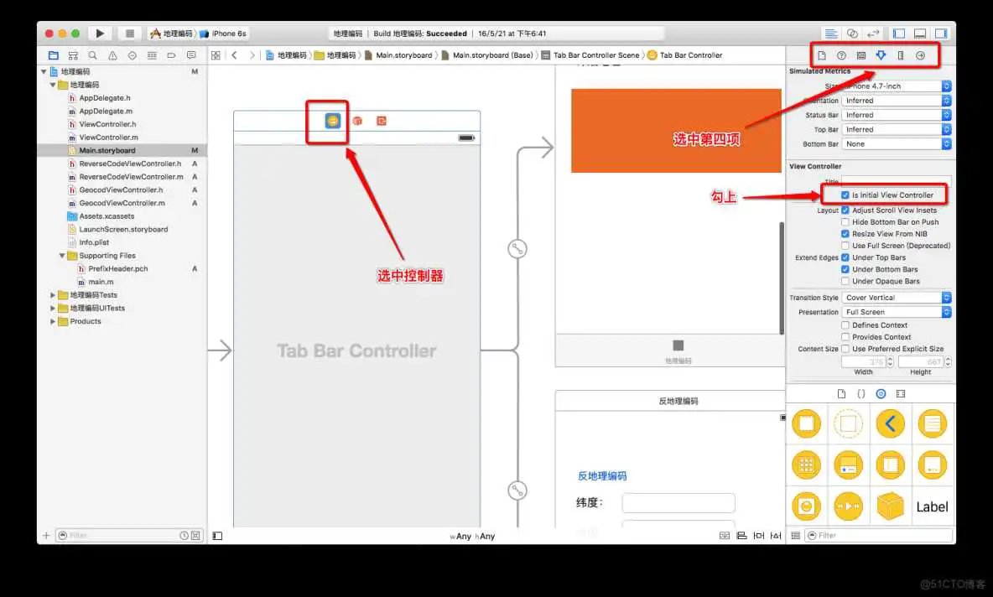Show the Connections inspector
This screenshot has height=597, width=993.
(921, 55)
